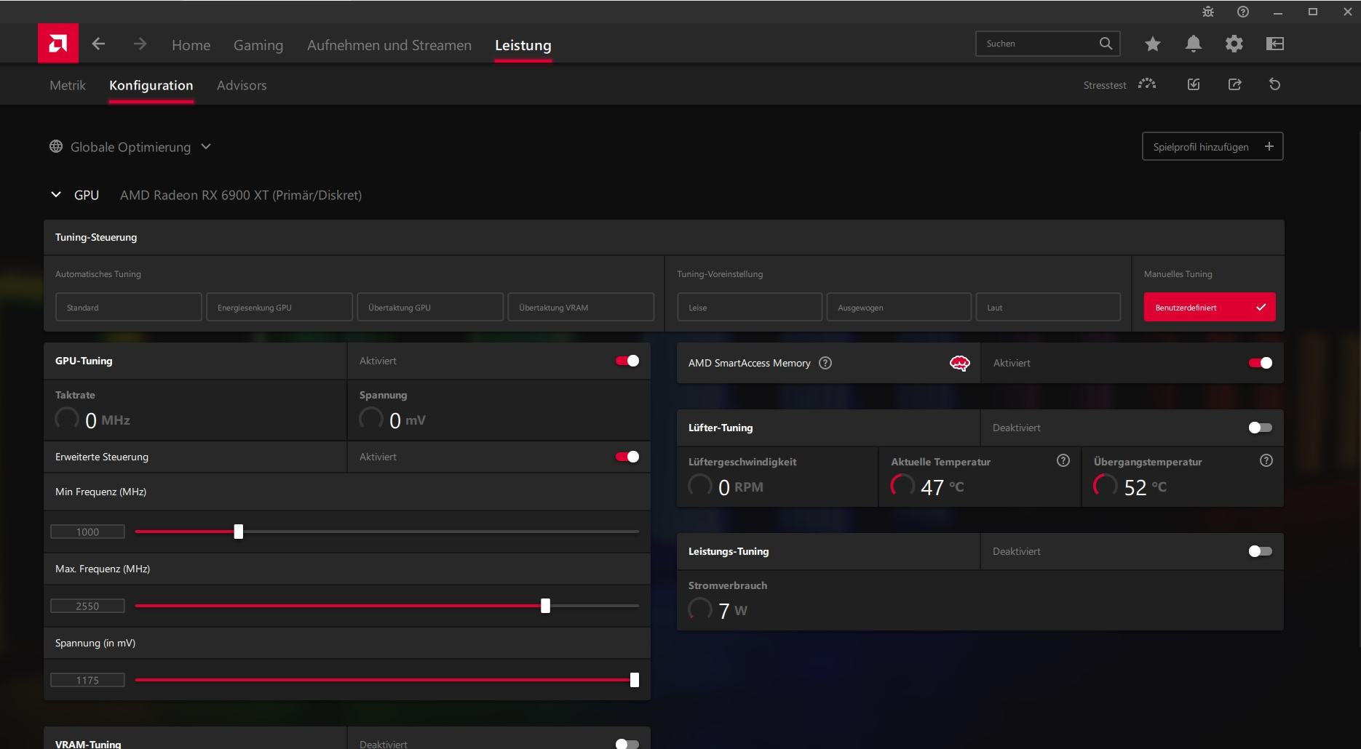Open help for Übergangstemperatur

1266,460
